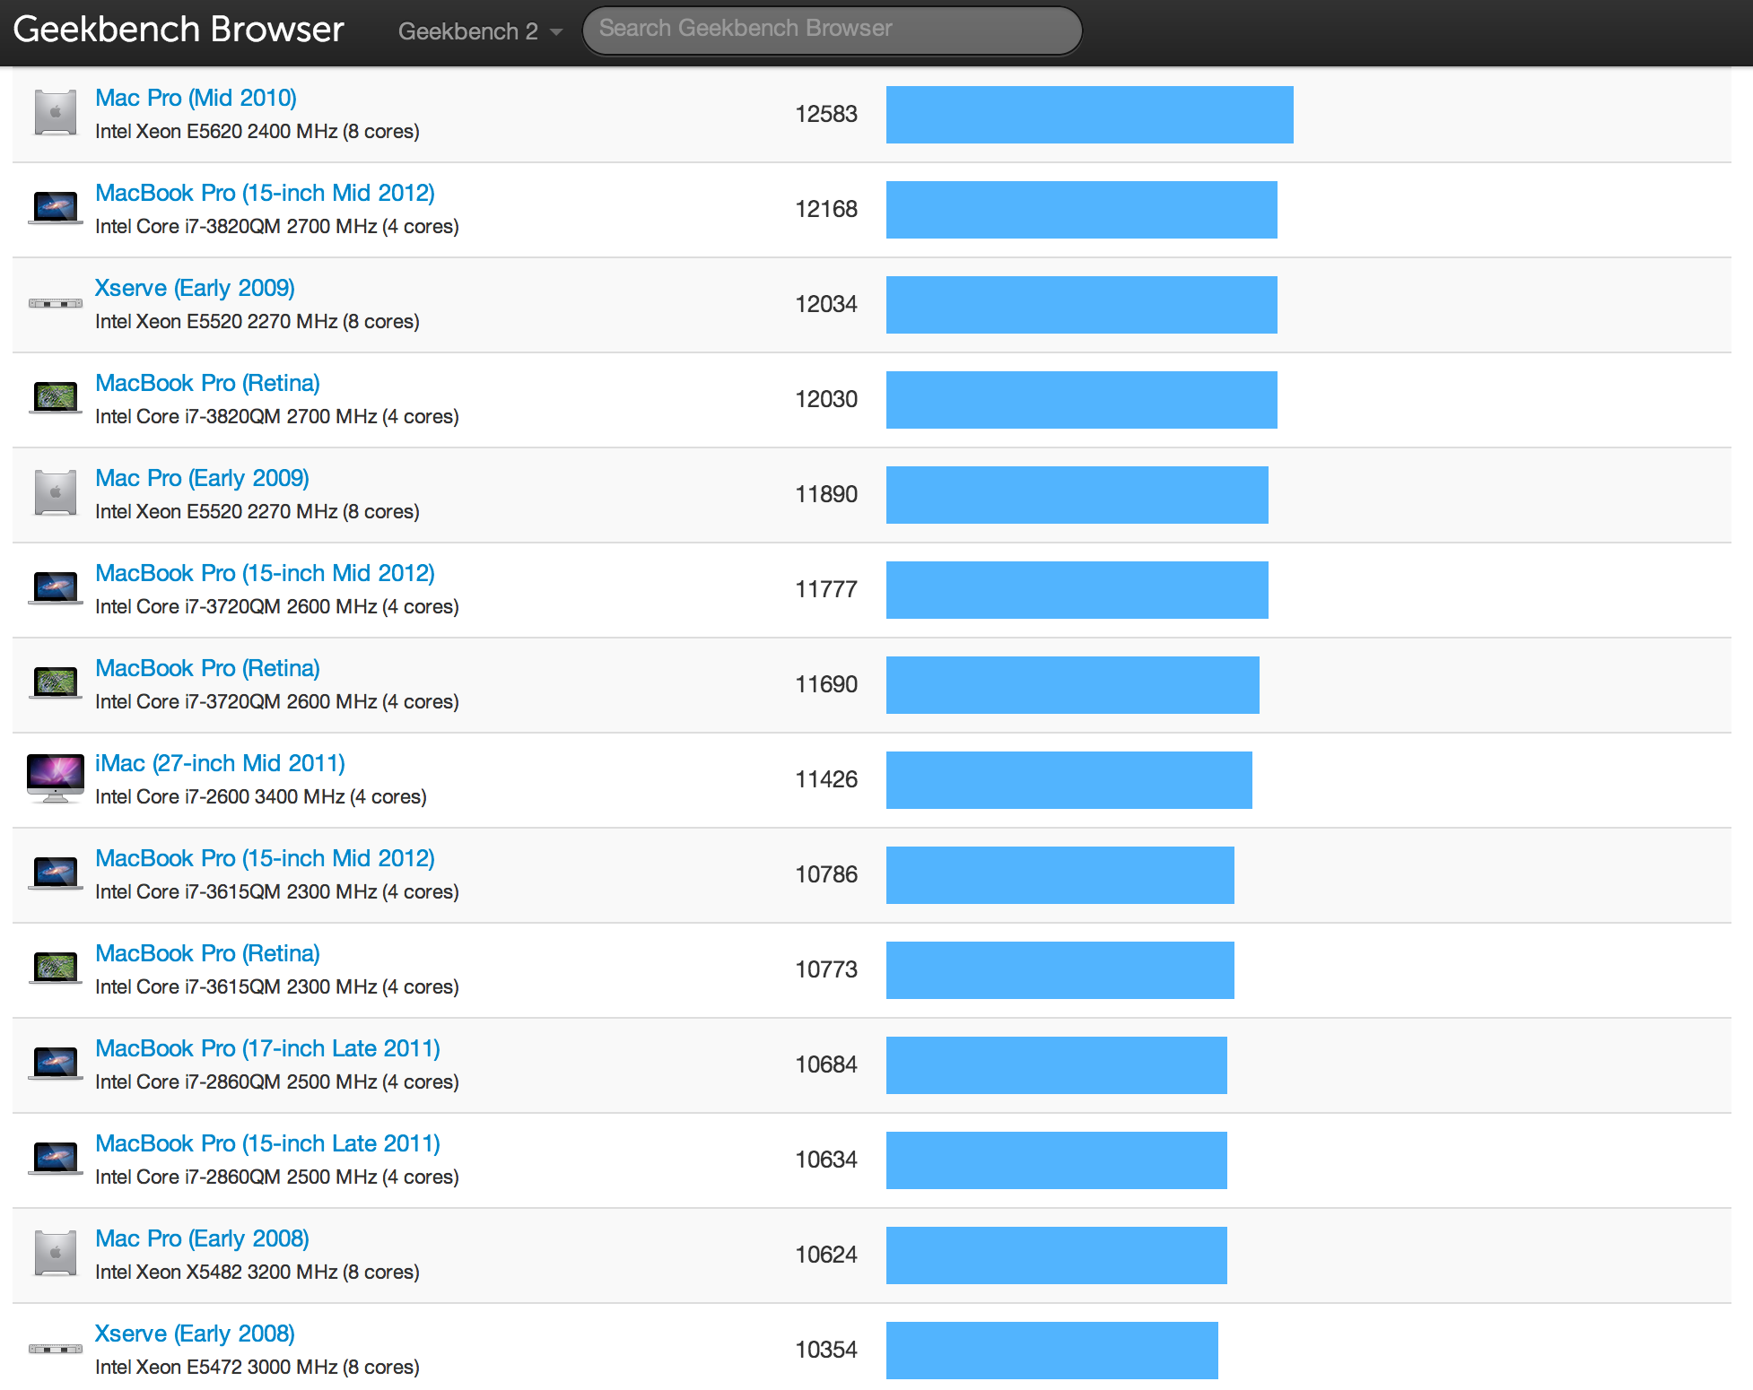
Task: Click the MacBook Pro 17-inch Late 2011 icon
Action: point(56,1064)
